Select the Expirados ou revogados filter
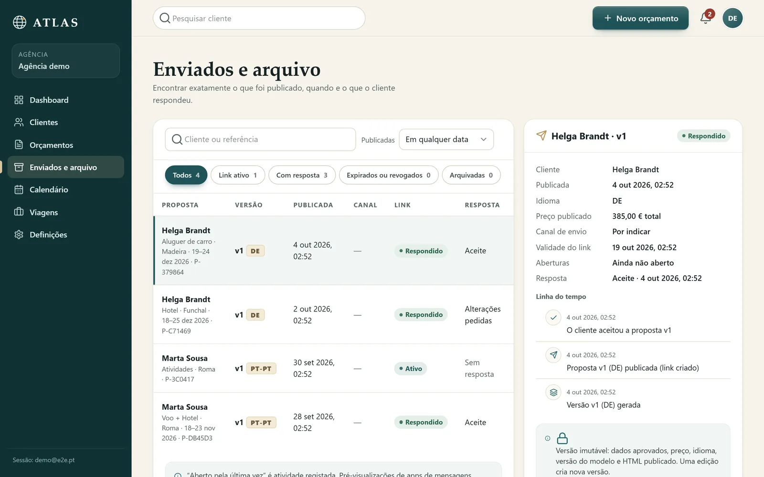 click(x=389, y=175)
